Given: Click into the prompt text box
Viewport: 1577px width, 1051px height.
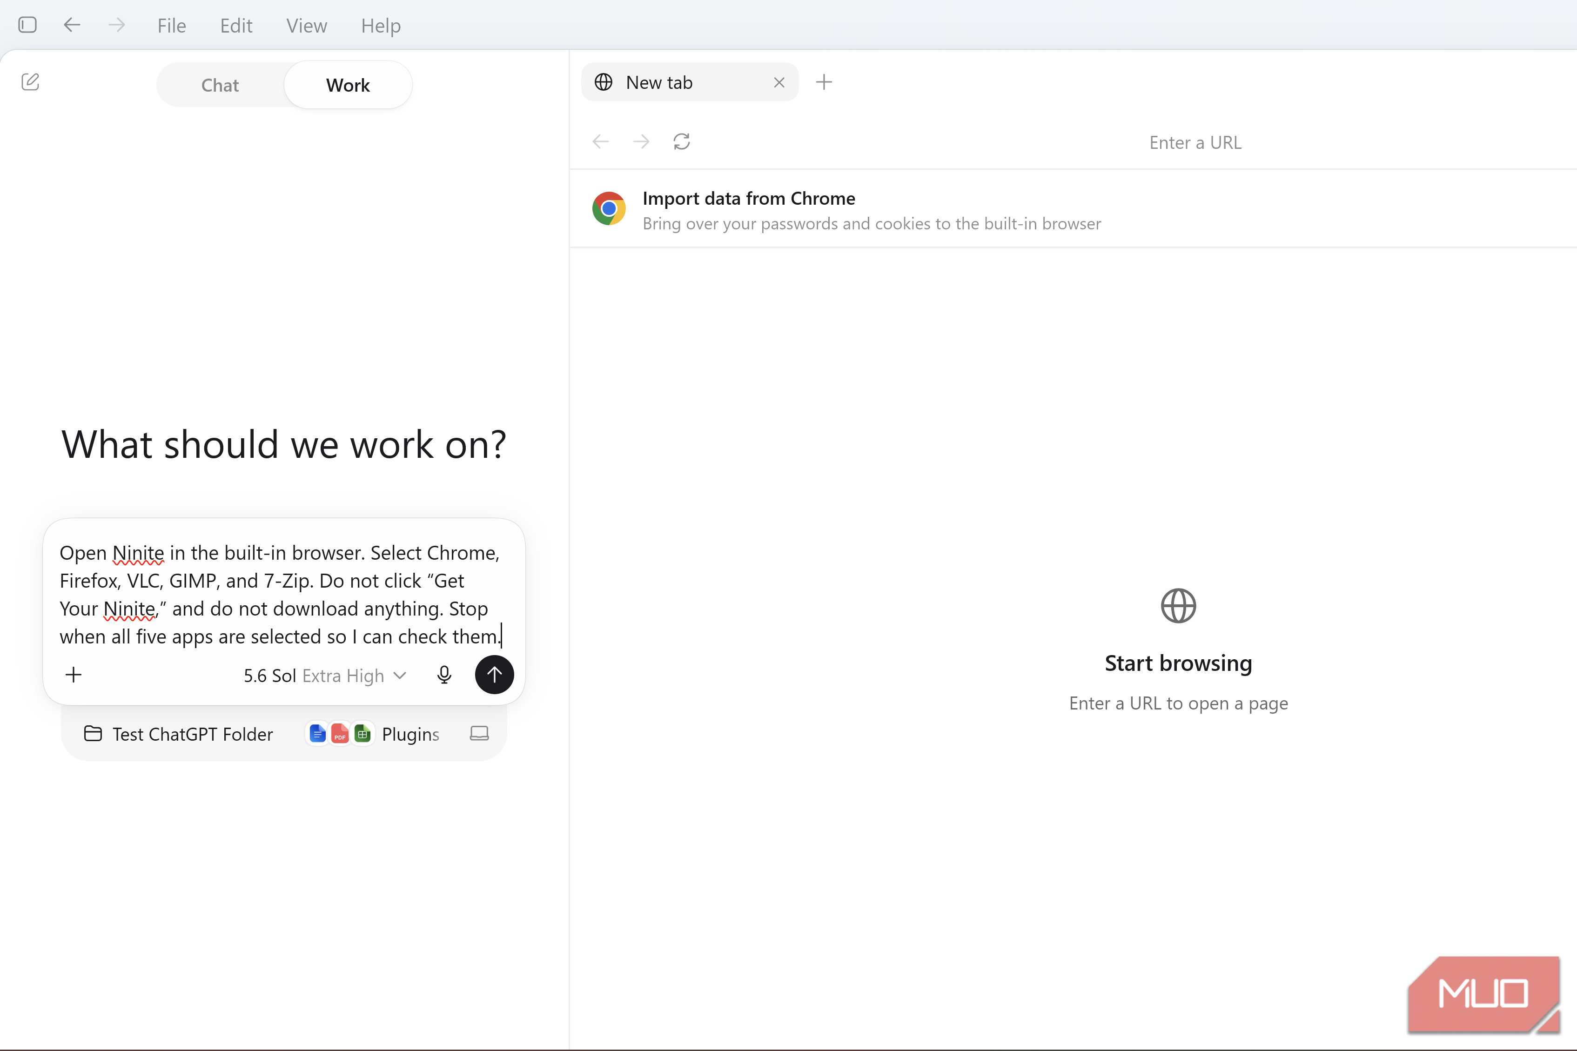Looking at the screenshot, I should pos(280,595).
